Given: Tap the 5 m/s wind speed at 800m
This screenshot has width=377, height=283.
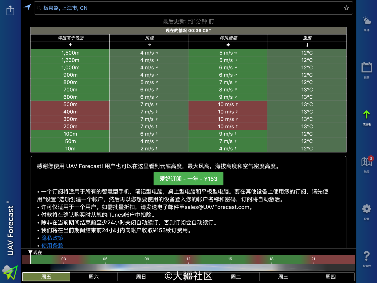Looking at the screenshot, I should pyautogui.click(x=149, y=82).
